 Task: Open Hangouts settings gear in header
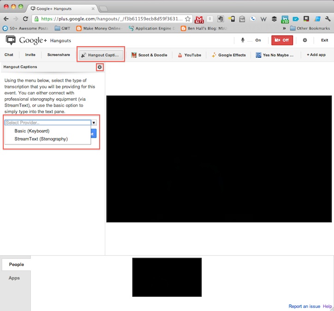click(x=305, y=40)
